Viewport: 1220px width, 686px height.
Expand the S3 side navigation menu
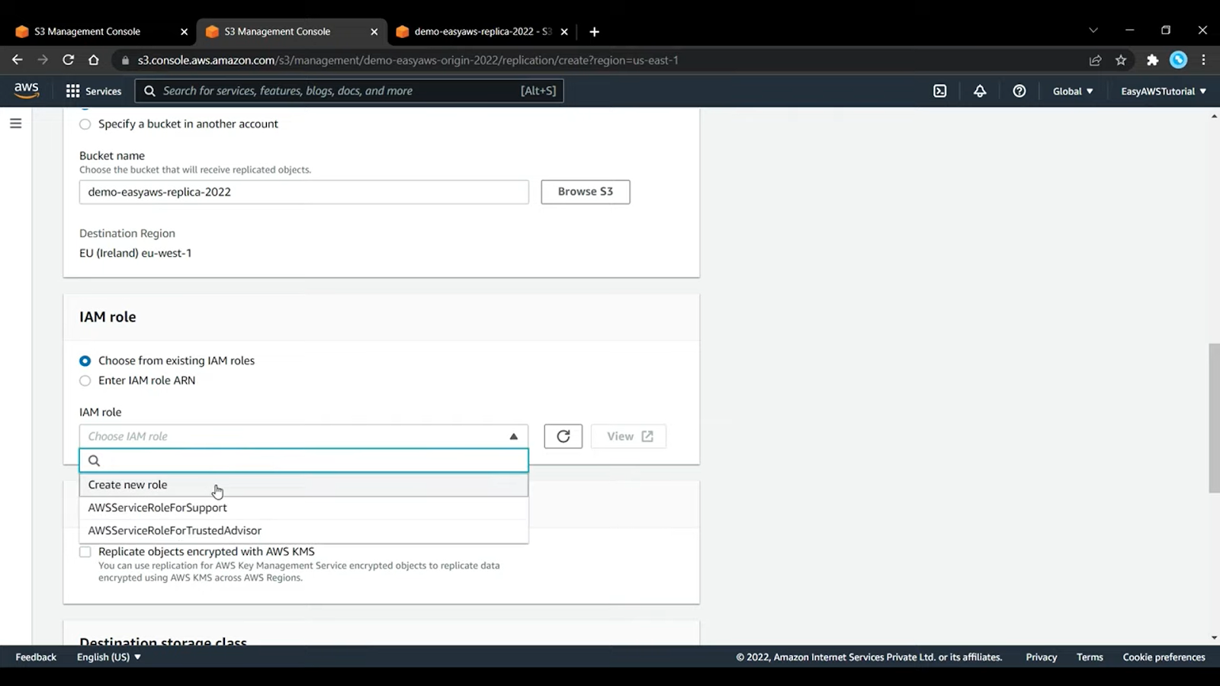pos(15,123)
